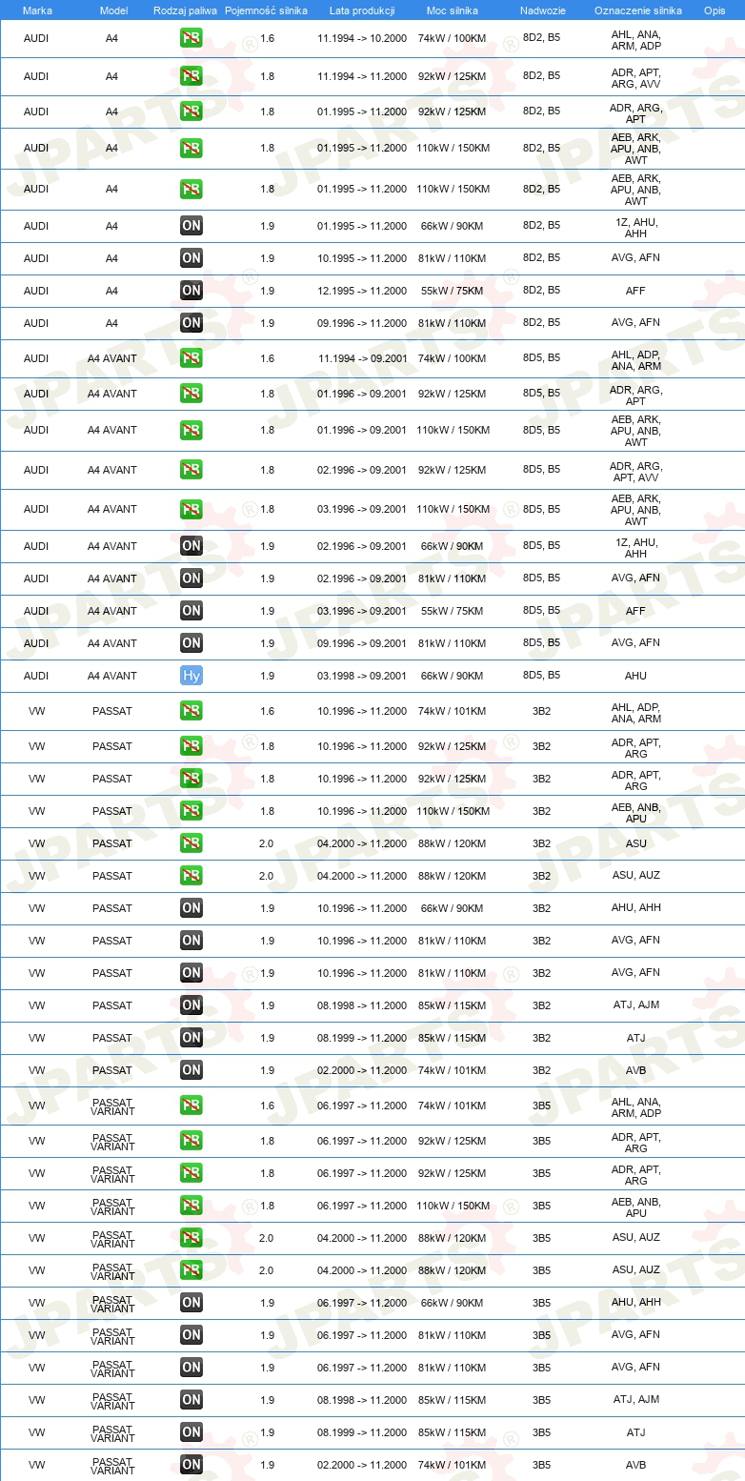Click the Rodzaj paliwa column header

[185, 10]
